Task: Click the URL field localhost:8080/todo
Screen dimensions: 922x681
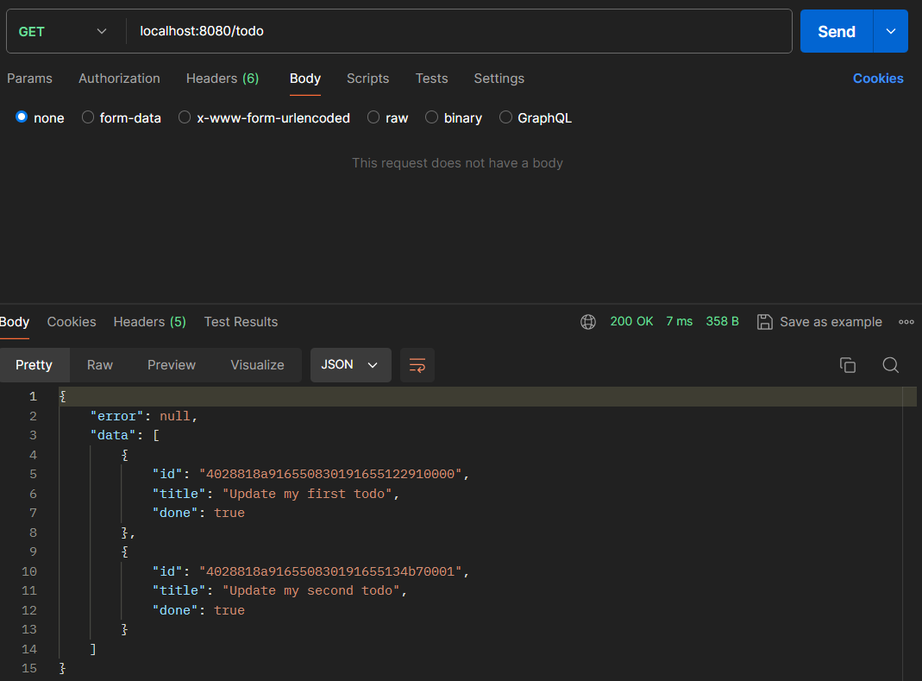Action: (x=460, y=31)
